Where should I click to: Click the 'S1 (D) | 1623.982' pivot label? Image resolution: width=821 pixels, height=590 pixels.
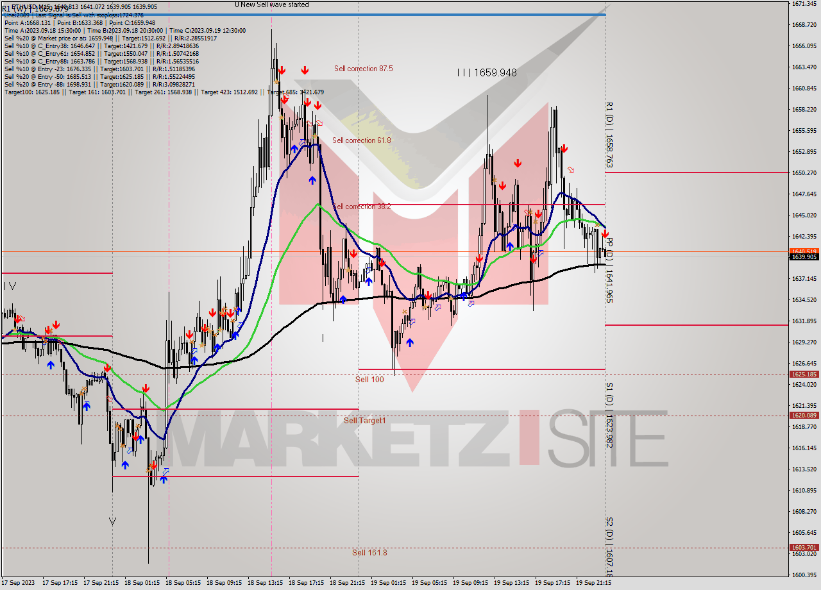[610, 414]
